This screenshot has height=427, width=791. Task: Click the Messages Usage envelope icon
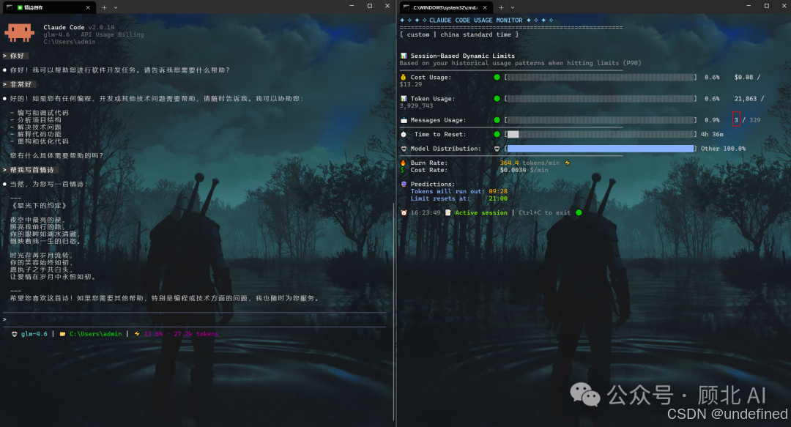404,120
